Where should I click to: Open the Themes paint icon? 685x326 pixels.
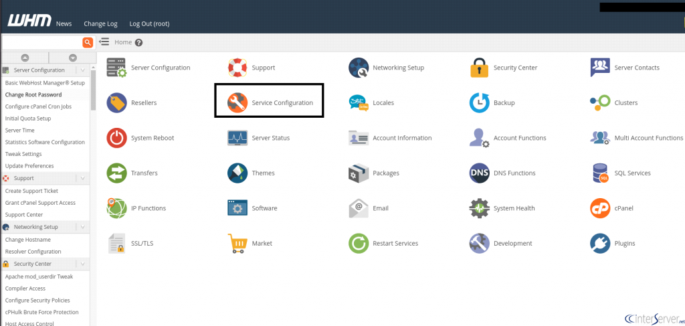(237, 173)
